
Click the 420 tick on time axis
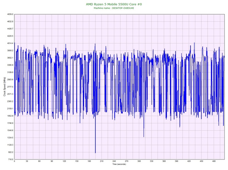click(189, 161)
